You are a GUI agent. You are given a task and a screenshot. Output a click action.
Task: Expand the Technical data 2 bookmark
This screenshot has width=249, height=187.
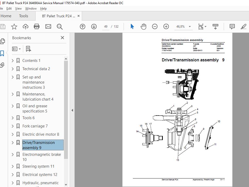[13, 69]
